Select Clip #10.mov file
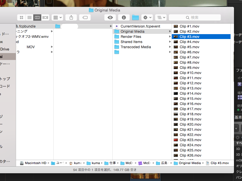 201,73
